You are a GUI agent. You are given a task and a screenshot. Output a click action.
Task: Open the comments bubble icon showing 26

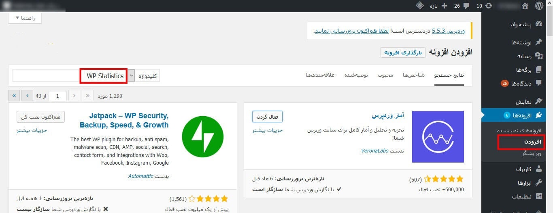[x=466, y=6]
